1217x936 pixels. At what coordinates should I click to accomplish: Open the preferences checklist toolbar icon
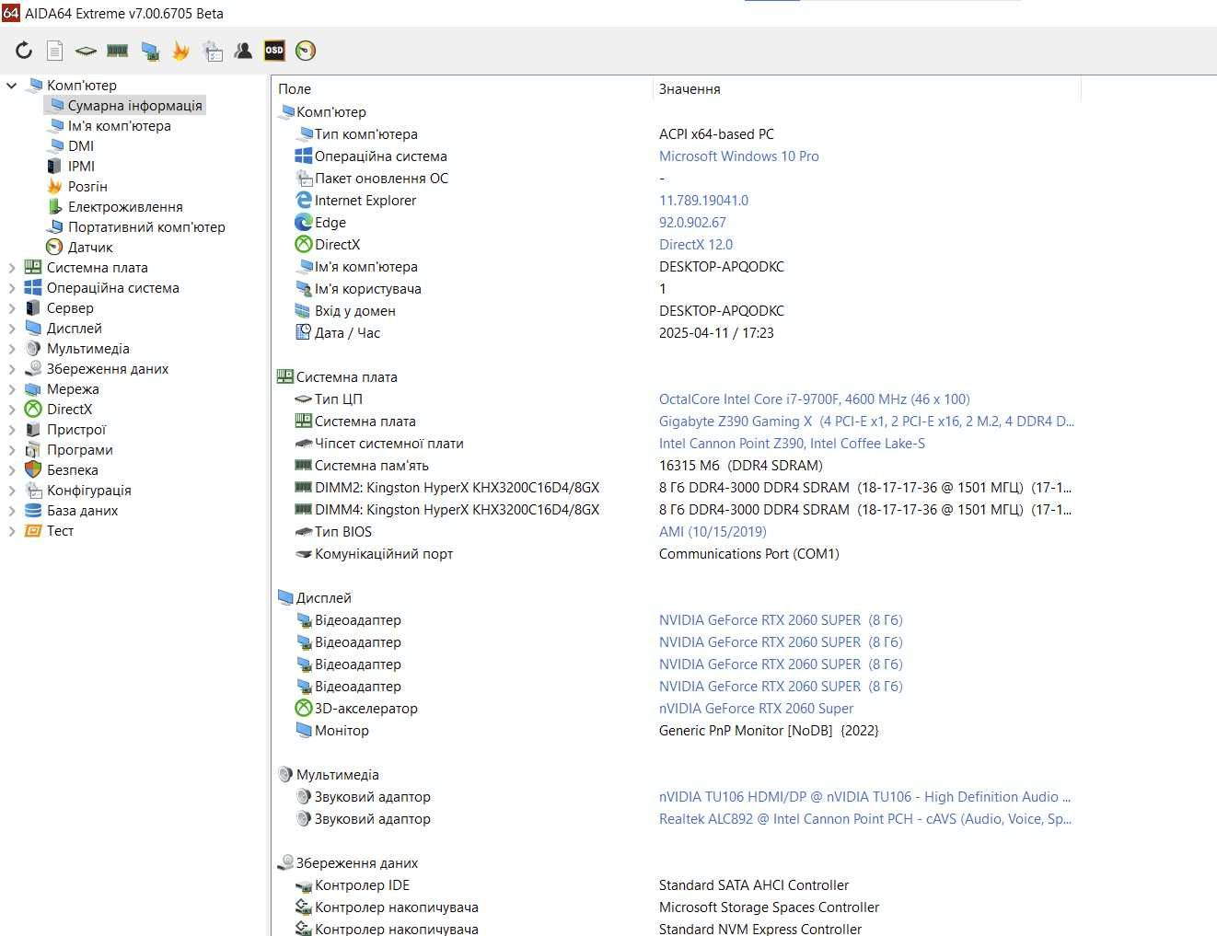coord(213,51)
